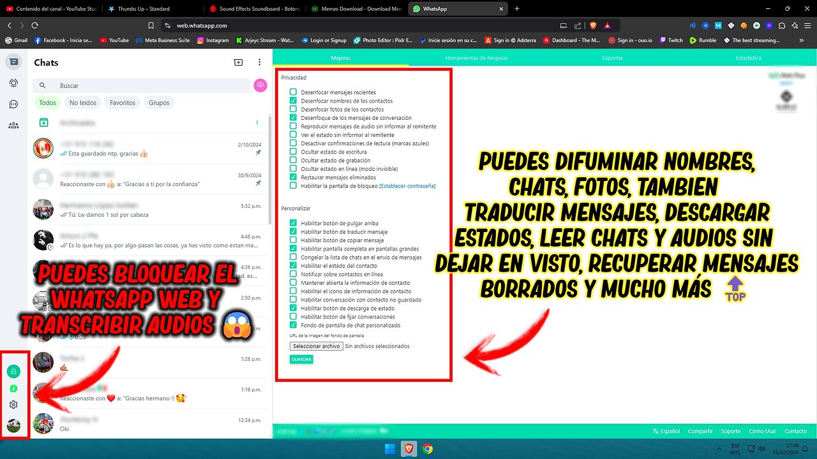Switch to the Mejoras tab
This screenshot has width=817, height=459.
pos(341,57)
